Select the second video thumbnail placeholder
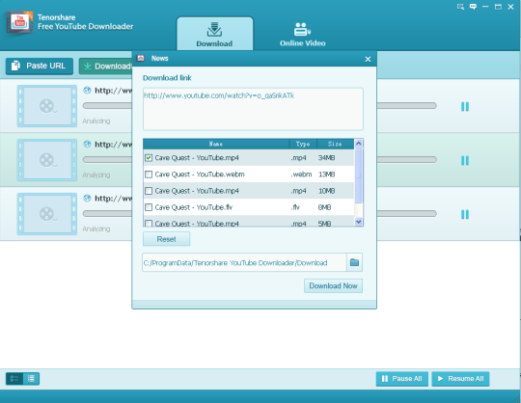The height and width of the screenshot is (403, 521). [x=47, y=160]
